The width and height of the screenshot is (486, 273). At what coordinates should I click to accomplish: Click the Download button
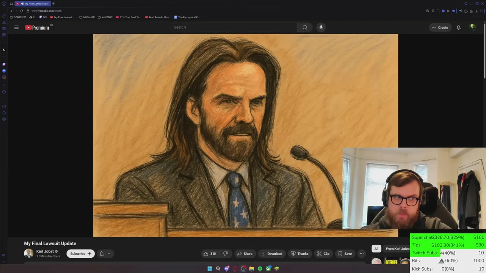271,254
